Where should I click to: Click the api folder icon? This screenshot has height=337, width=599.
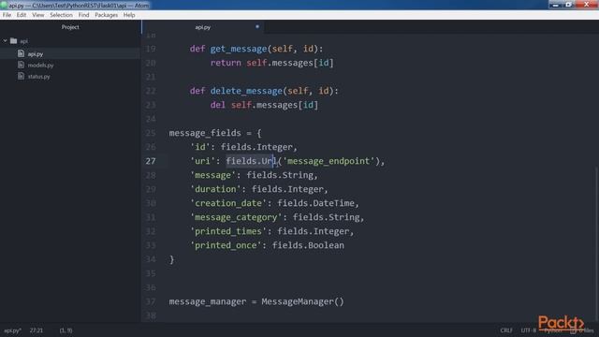click(14, 40)
